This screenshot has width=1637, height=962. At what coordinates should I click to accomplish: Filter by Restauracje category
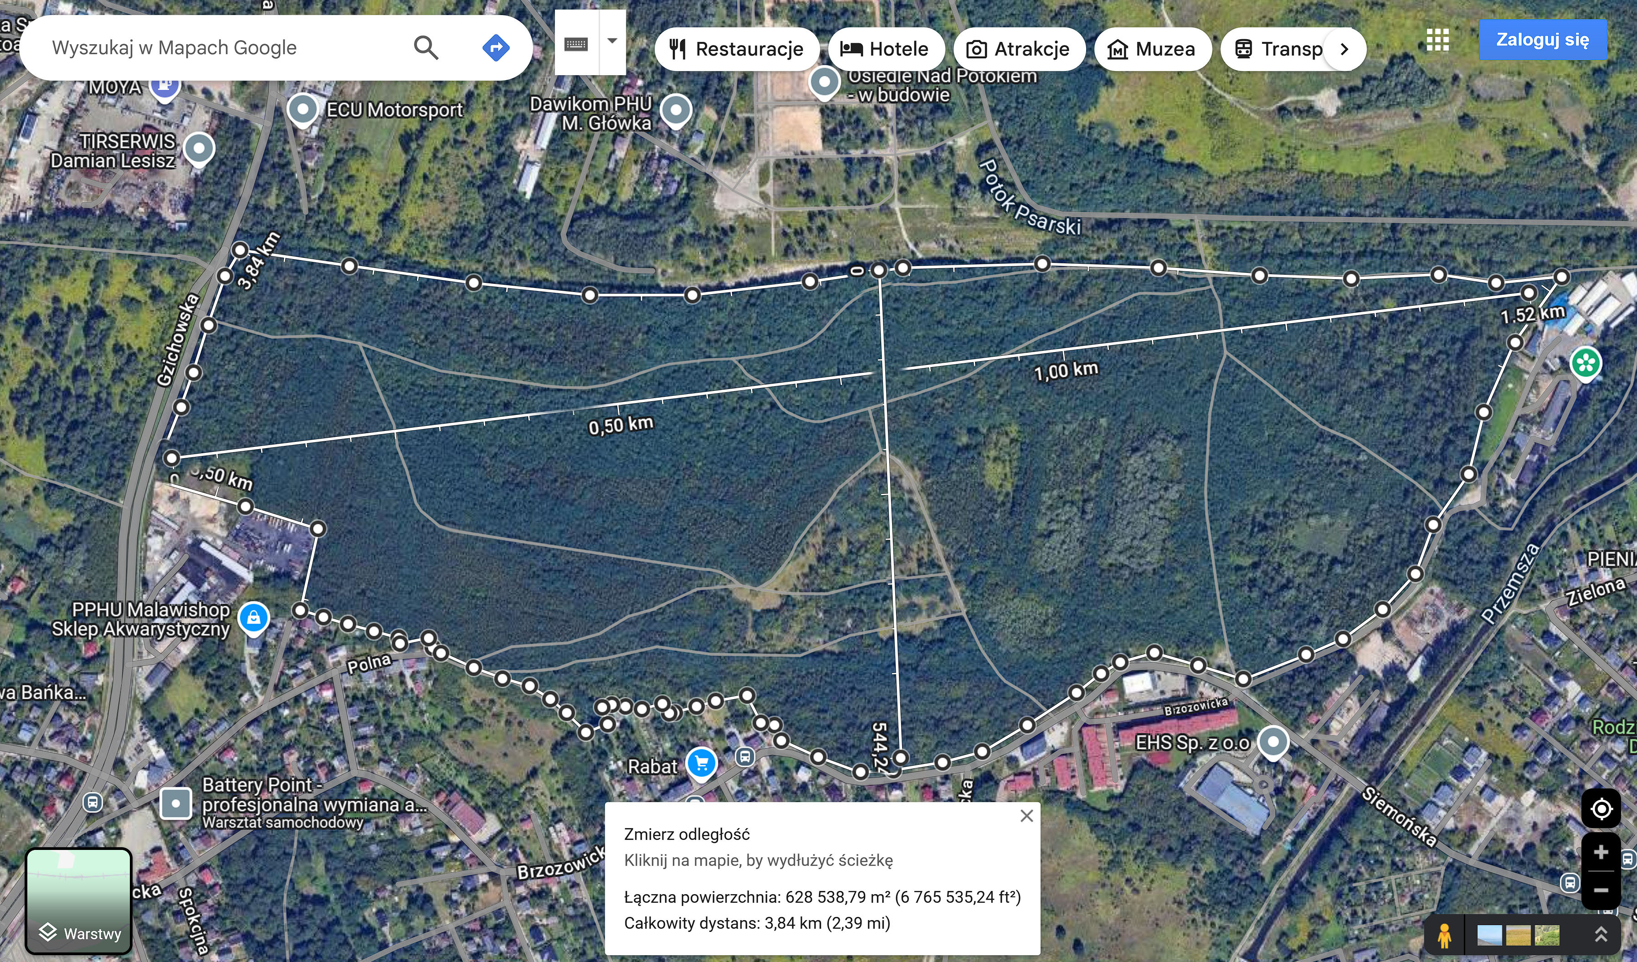[x=737, y=49]
